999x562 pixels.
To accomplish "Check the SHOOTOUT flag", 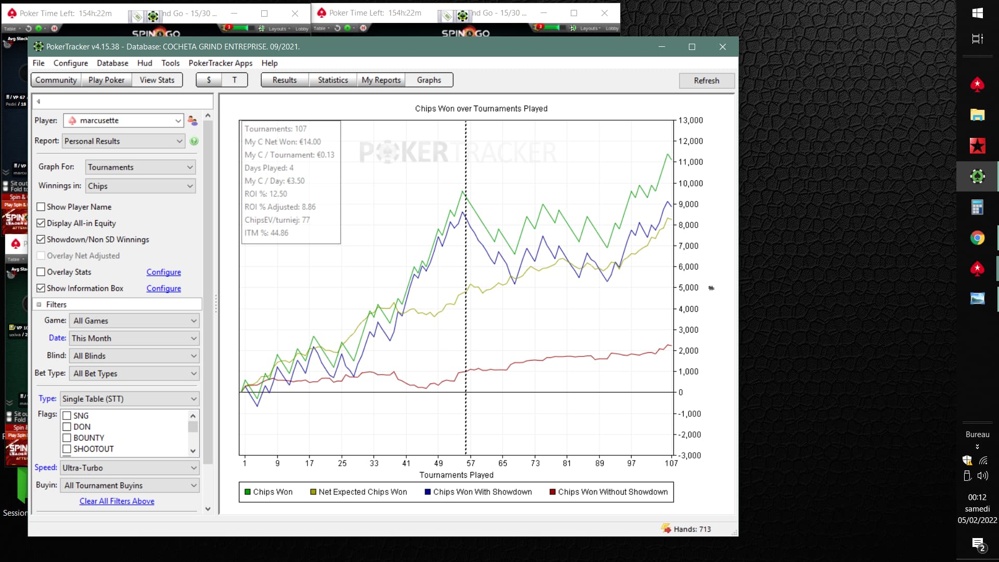I will tap(67, 449).
